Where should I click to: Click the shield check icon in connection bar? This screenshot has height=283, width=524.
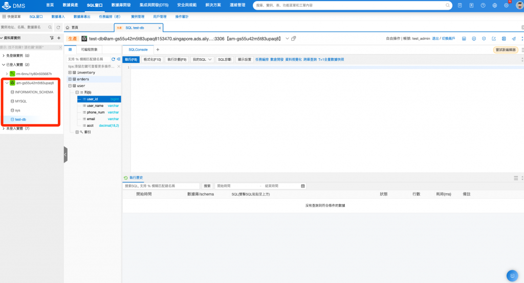[484, 39]
